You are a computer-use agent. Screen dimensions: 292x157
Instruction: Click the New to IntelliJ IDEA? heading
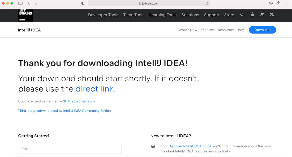coord(171,136)
